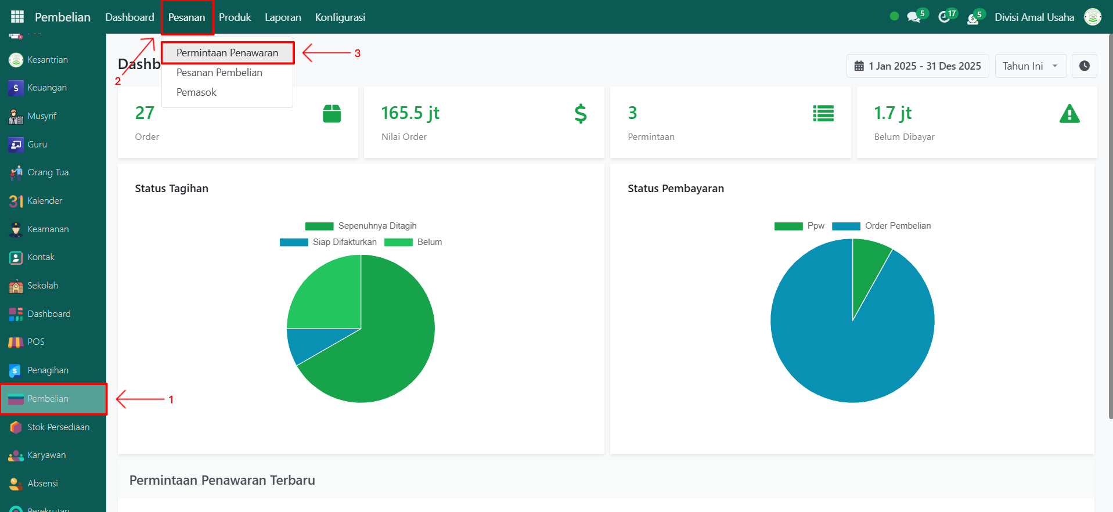Open the apps grid menu icon
The width and height of the screenshot is (1113, 512).
pos(17,17)
